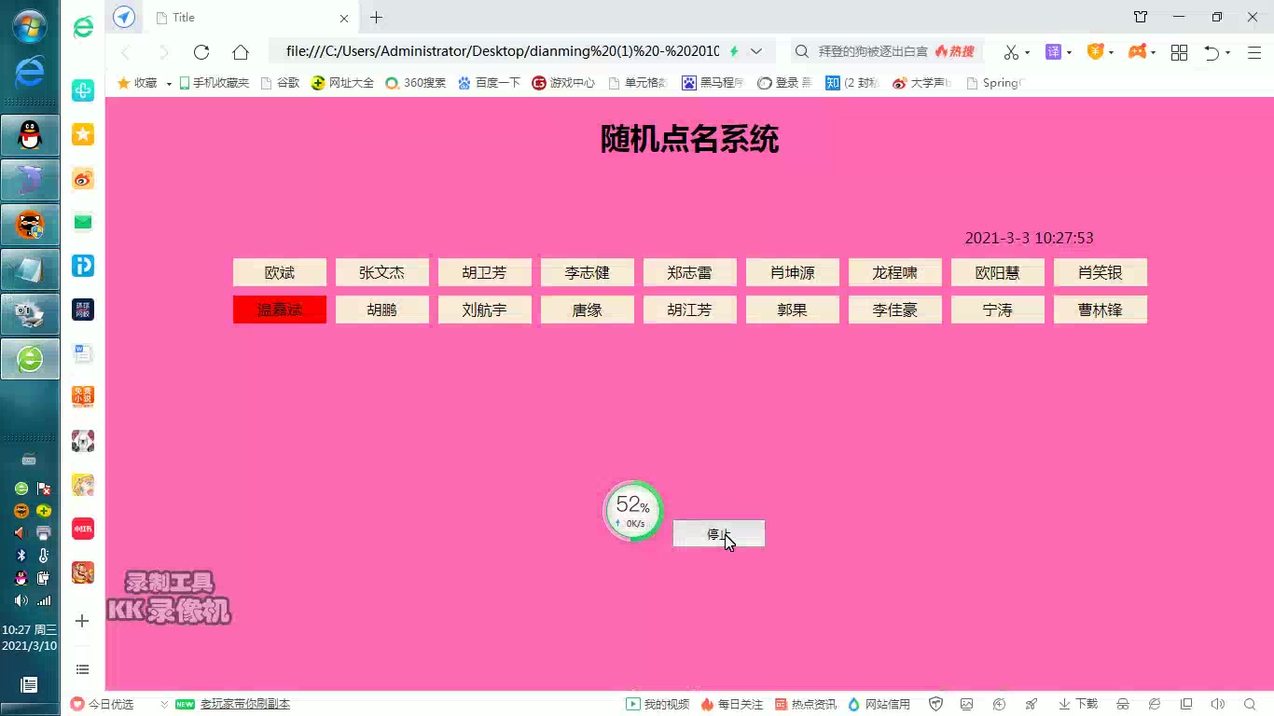Select the highlighted red name 温嘉诔
This screenshot has width=1274, height=716.
point(279,309)
